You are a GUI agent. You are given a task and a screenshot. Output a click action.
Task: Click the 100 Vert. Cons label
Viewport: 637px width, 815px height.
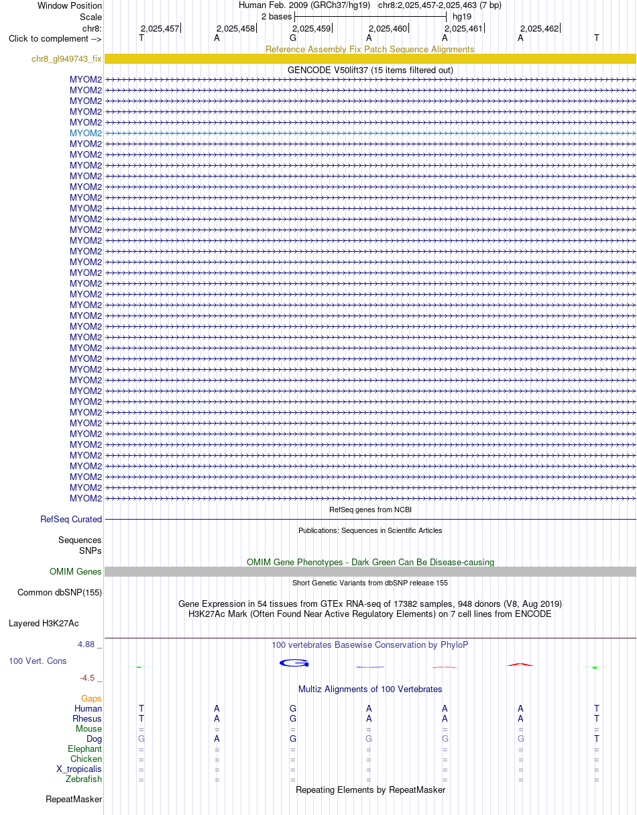point(38,661)
